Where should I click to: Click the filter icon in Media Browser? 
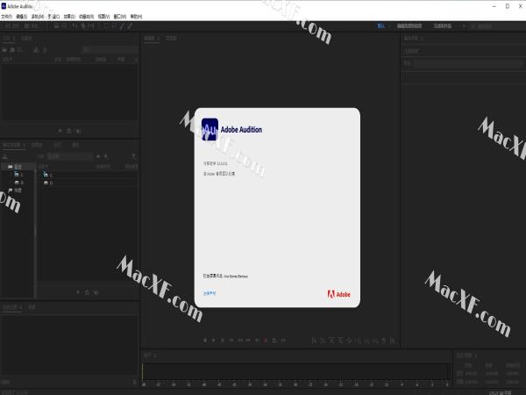pyautogui.click(x=133, y=156)
